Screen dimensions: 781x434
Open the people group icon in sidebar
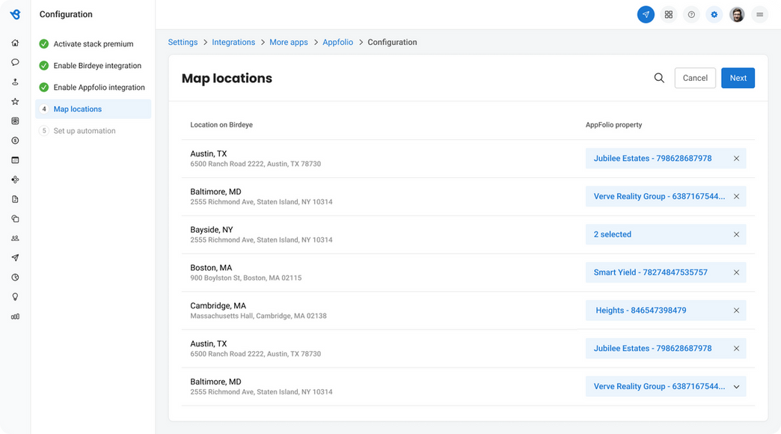(x=16, y=238)
